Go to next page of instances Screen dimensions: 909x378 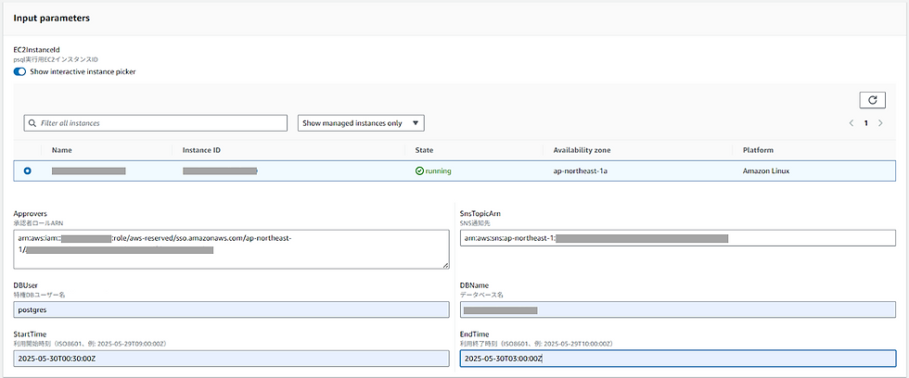coord(880,123)
